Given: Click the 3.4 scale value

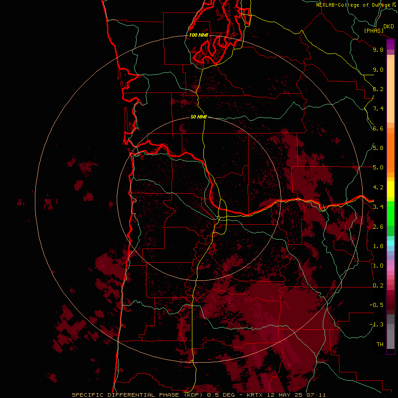Looking at the screenshot, I should click(x=378, y=207).
